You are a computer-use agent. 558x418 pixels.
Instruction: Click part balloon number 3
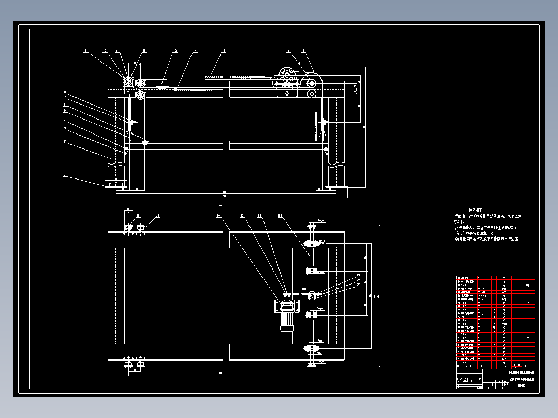(65, 128)
